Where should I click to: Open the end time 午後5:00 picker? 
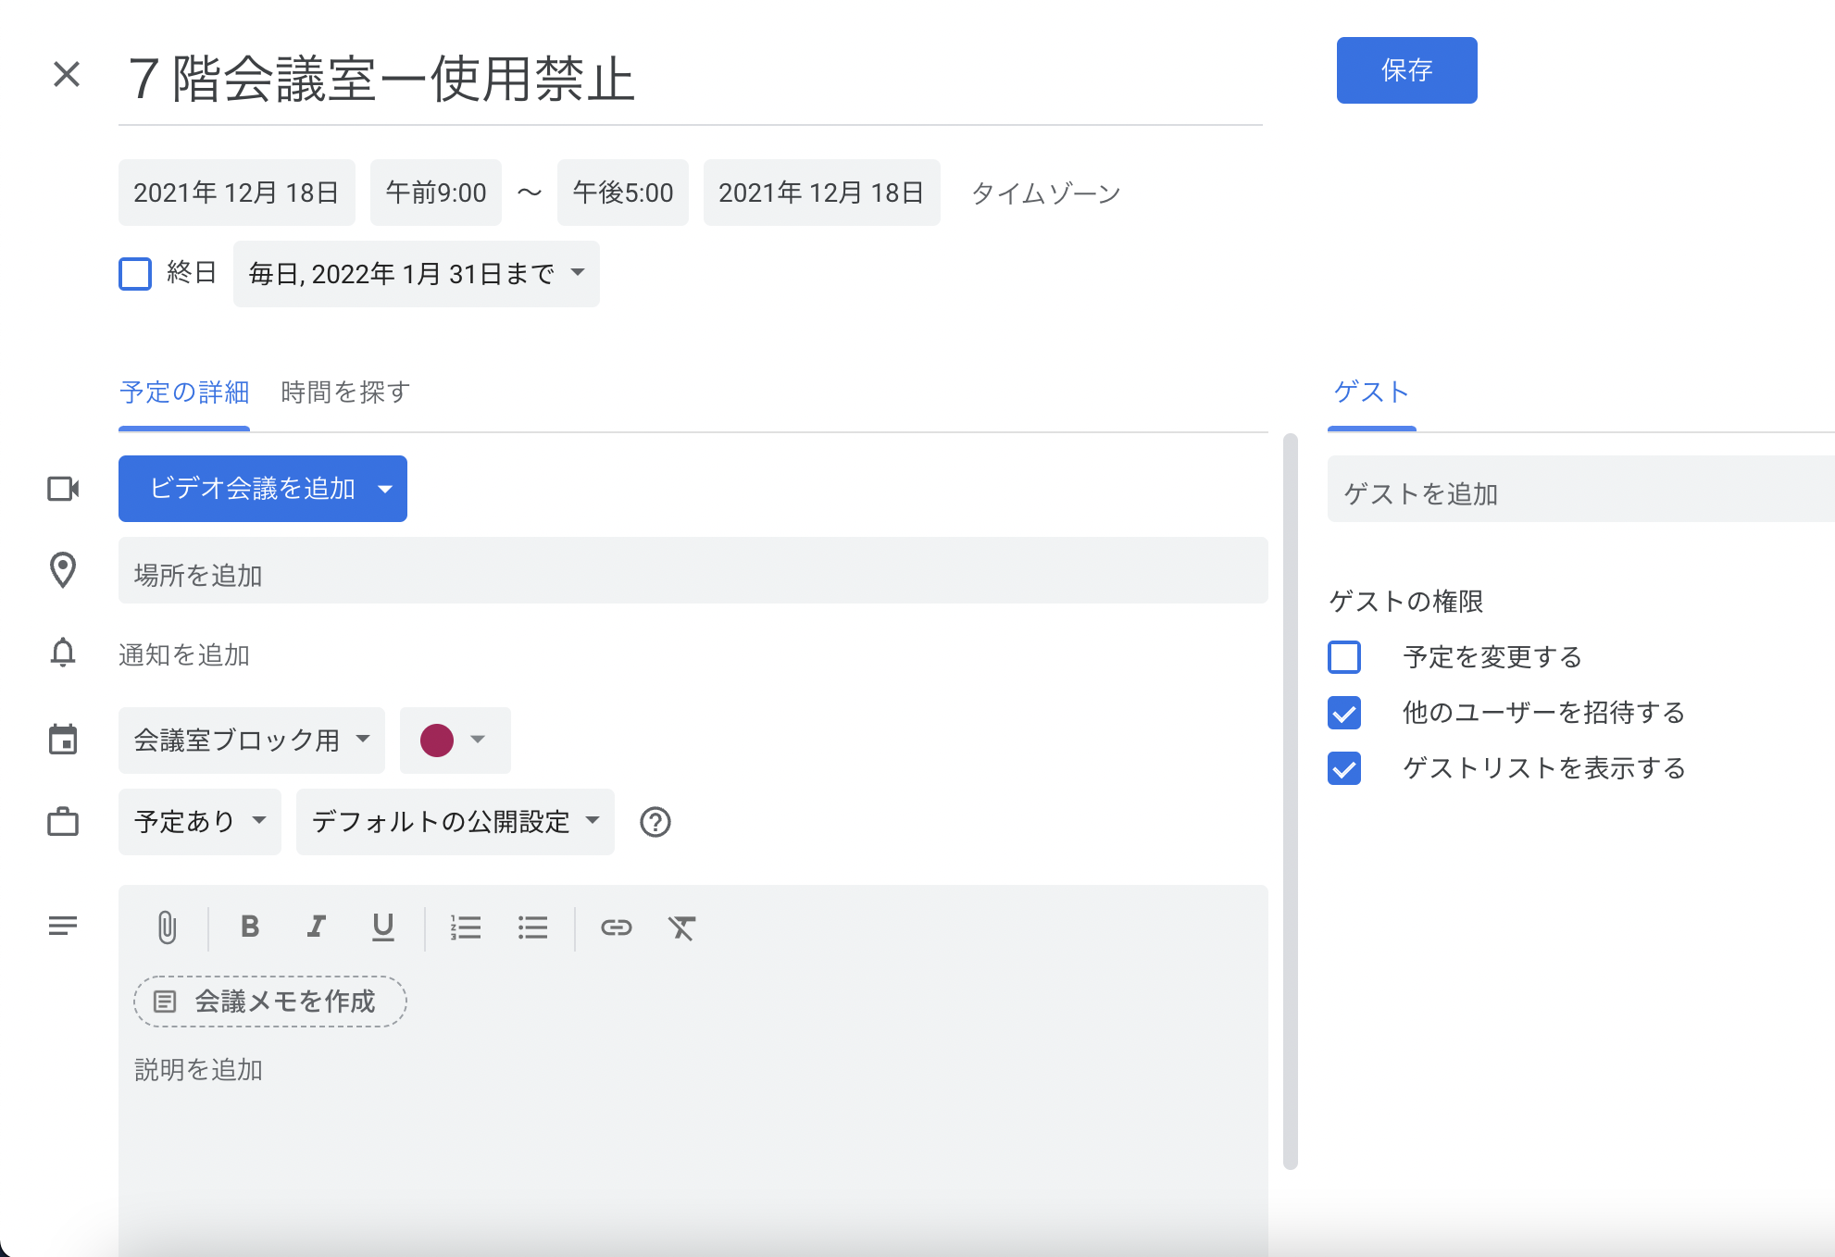pyautogui.click(x=623, y=193)
